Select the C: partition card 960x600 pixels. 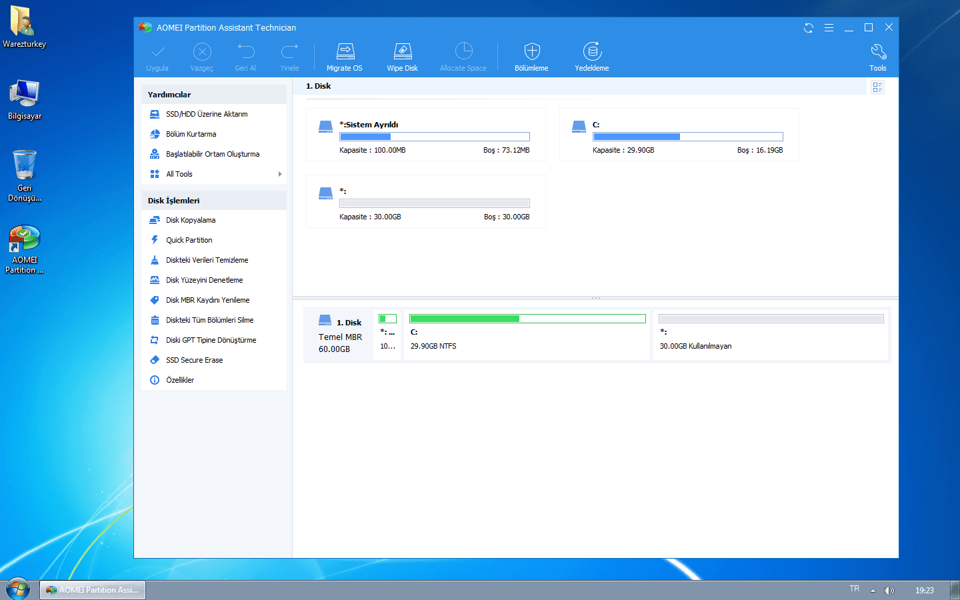(679, 135)
